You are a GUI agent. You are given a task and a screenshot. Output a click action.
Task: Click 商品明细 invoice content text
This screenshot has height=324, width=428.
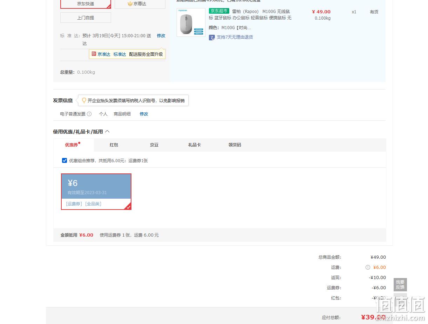(x=122, y=114)
